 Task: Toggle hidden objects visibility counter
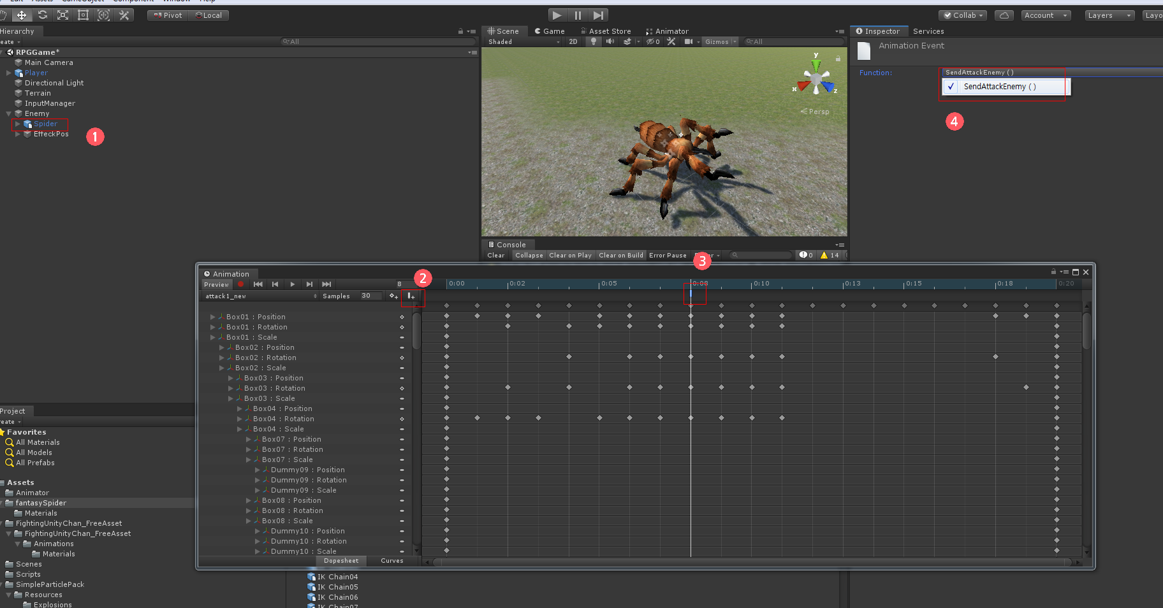653,41
